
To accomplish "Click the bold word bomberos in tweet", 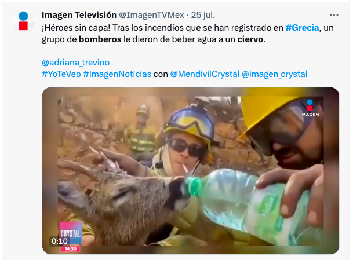I will [100, 39].
